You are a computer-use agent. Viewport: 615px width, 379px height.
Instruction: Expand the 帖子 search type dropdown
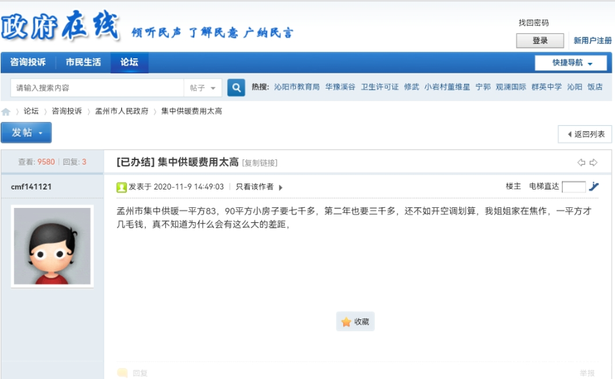pos(203,88)
